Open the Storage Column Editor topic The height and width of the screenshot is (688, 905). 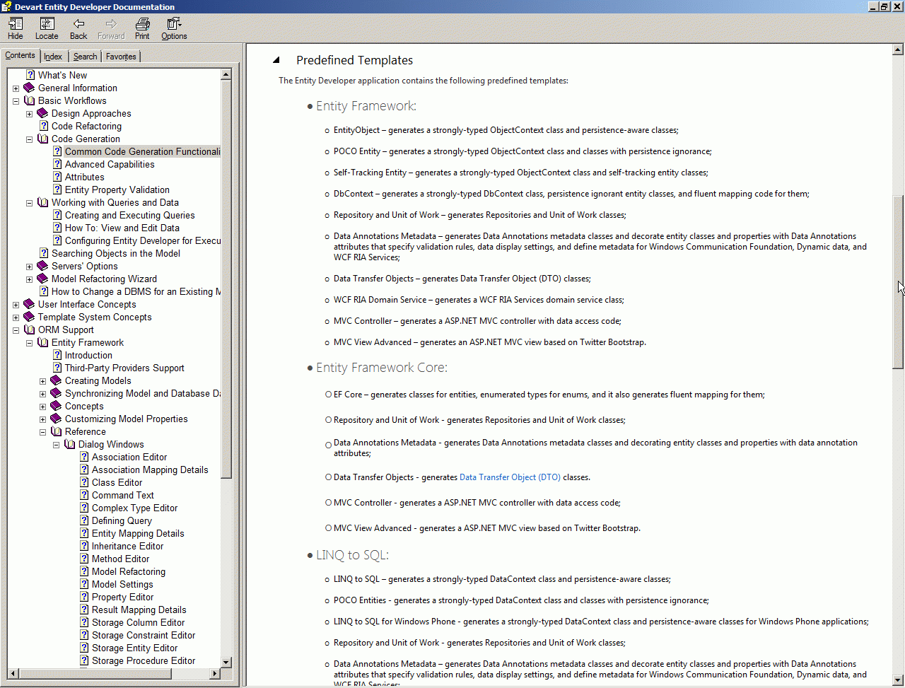138,622
